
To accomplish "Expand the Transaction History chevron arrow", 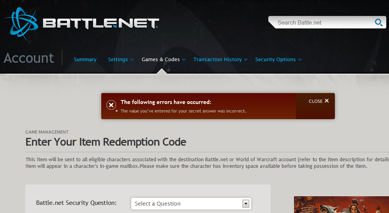I will click(x=246, y=60).
